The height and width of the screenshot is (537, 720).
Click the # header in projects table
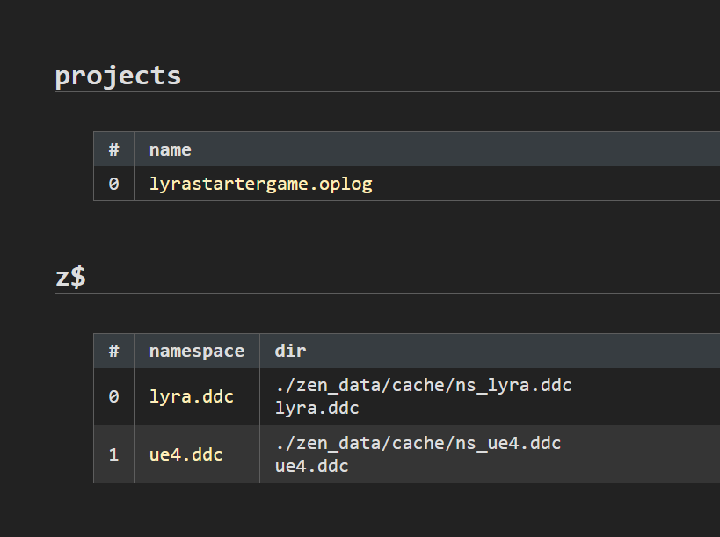113,149
